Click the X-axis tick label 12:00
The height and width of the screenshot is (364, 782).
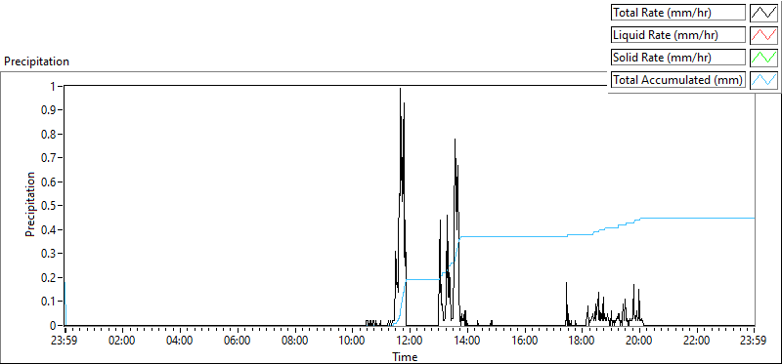pyautogui.click(x=410, y=342)
